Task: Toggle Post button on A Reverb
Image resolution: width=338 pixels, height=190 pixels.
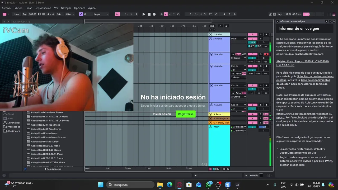Action: coord(266,114)
